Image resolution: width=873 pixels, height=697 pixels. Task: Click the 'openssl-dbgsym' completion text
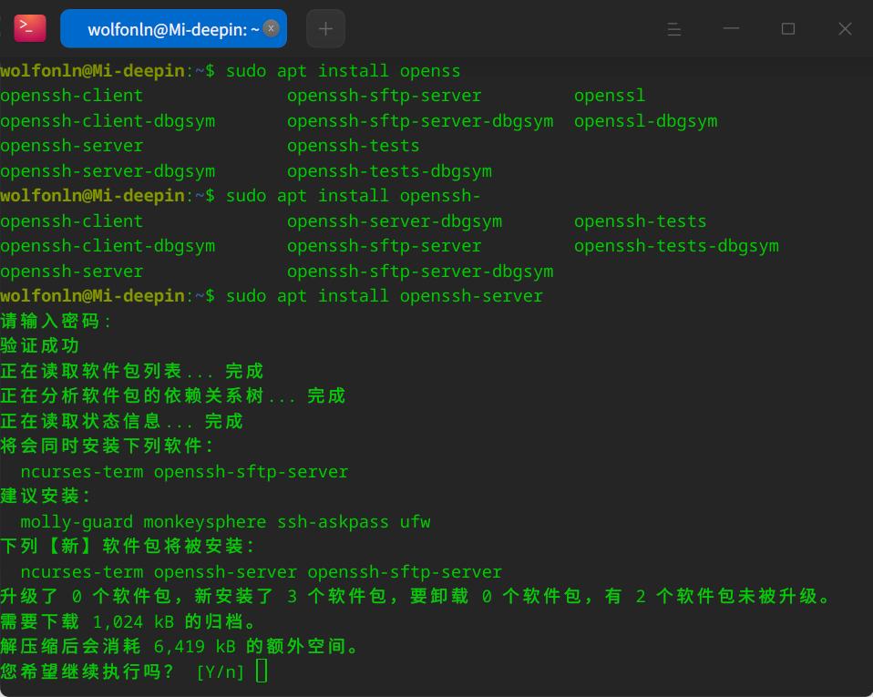[646, 121]
